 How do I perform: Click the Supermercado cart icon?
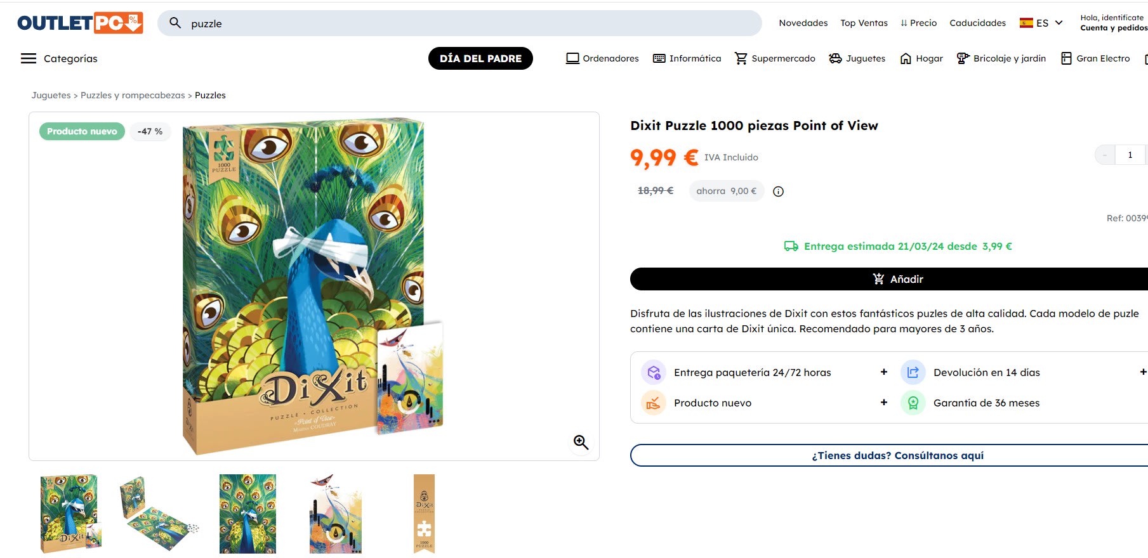741,58
